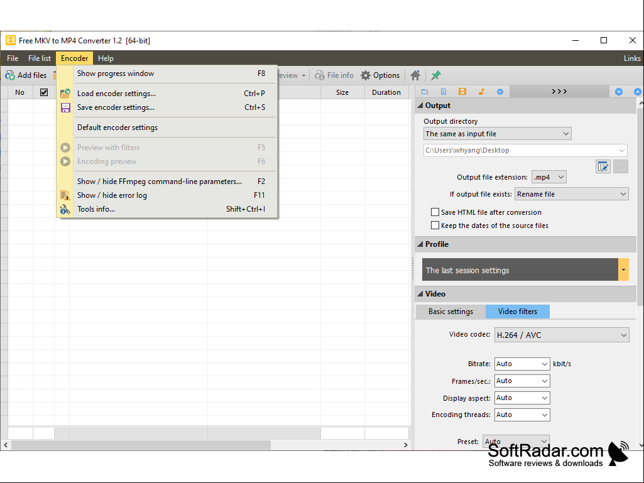
Task: Click the edit output directory icon
Action: 603,166
